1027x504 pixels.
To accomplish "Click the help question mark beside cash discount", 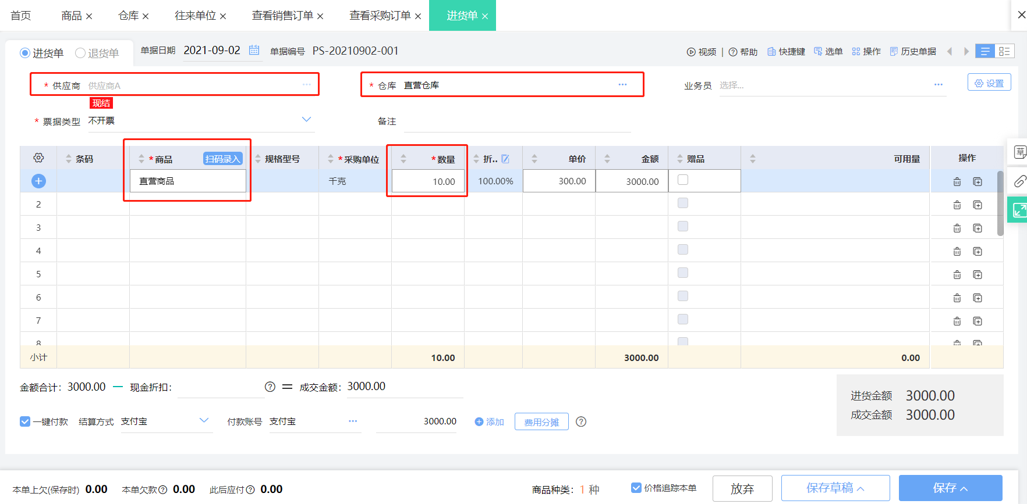I will [270, 387].
